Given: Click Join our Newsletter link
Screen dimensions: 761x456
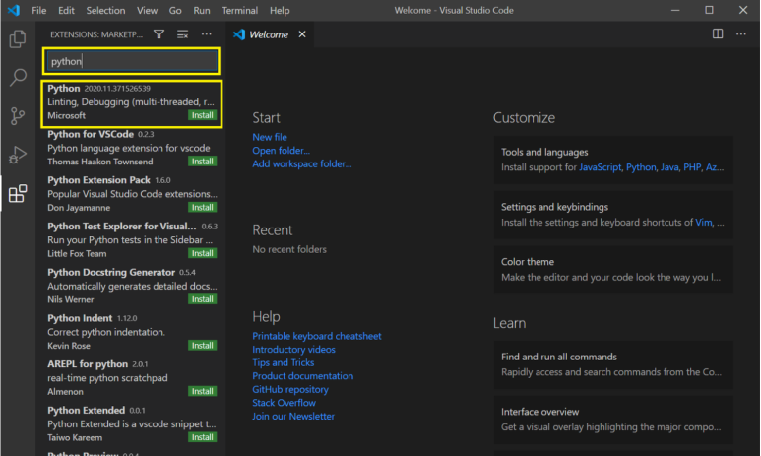Looking at the screenshot, I should tap(293, 417).
